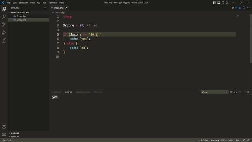Open the customize layout icon
The image size is (252, 142).
(x=227, y=2)
